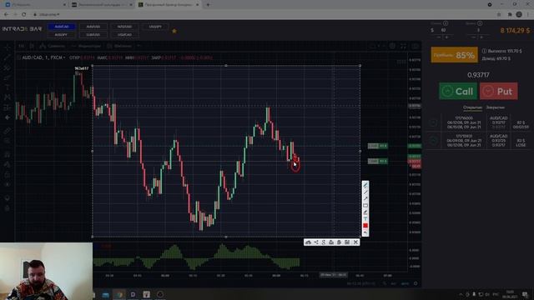Select the trend line drawing tool

8,57
